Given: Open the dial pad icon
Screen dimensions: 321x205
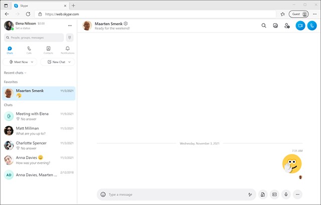Looking at the screenshot, I should (70, 37).
